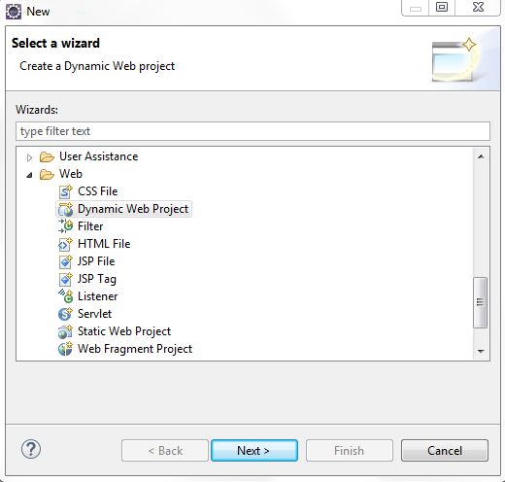Click the Next button
The image size is (505, 482).
click(254, 450)
